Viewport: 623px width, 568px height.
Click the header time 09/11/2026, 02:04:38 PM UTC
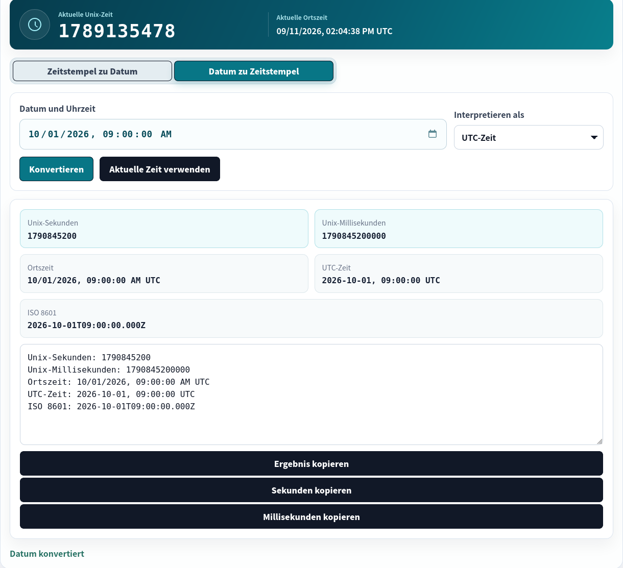point(334,31)
